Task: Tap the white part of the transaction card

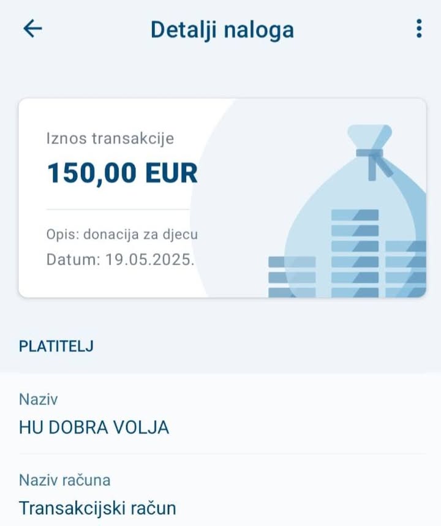Action: [111, 198]
